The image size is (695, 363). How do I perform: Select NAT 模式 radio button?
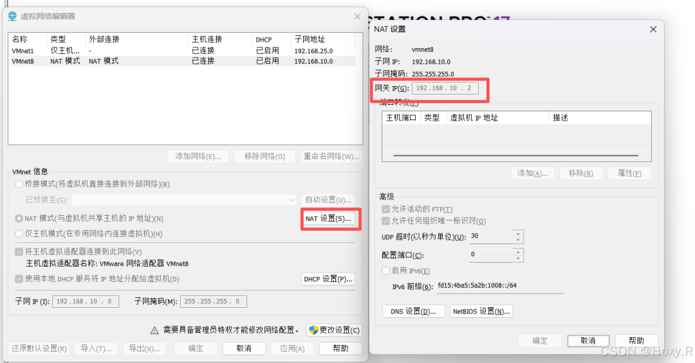(x=19, y=218)
